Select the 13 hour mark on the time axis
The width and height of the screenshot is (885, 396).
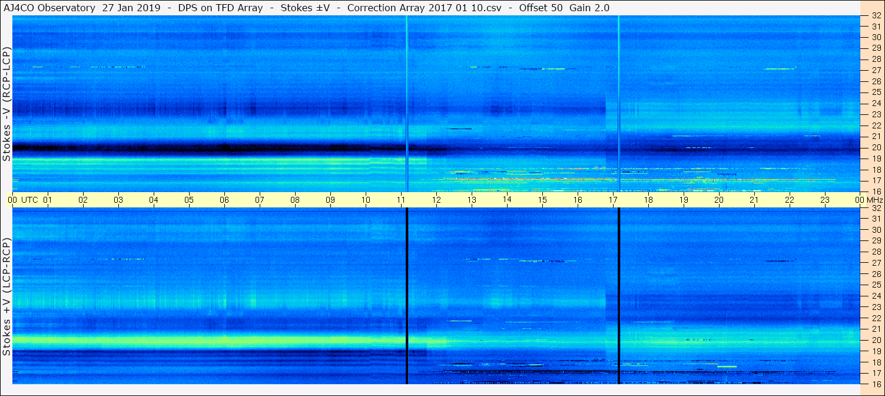tap(472, 200)
